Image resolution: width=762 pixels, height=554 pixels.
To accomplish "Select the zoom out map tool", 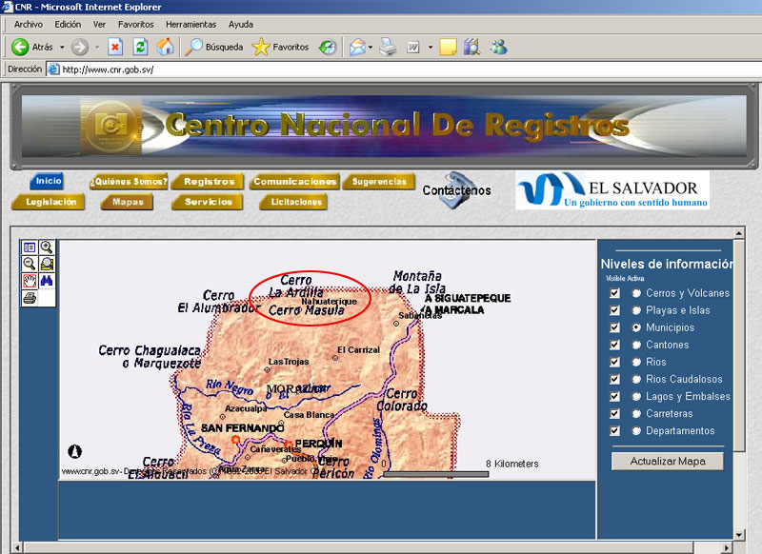I will (30, 264).
